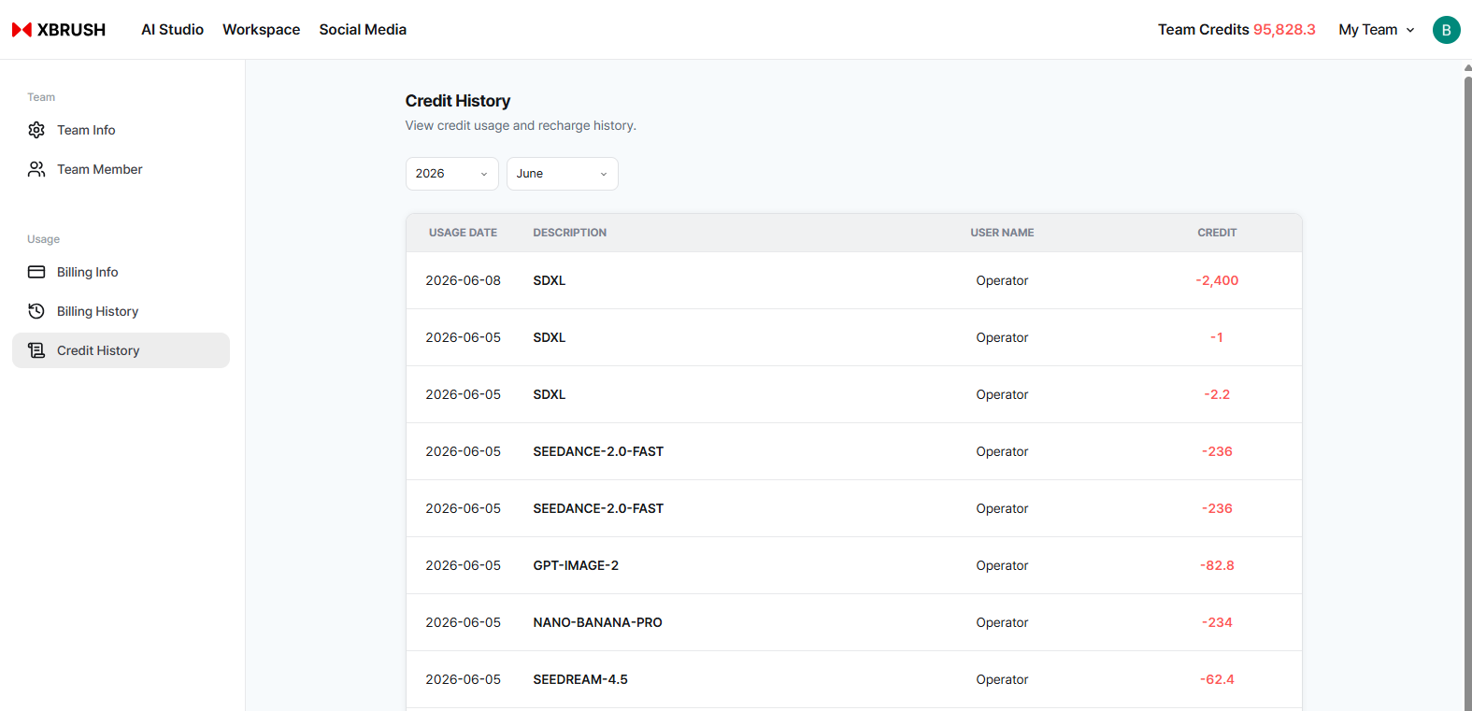Viewport: 1472px width, 711px height.
Task: Click the -82.8 credit value
Action: point(1217,565)
